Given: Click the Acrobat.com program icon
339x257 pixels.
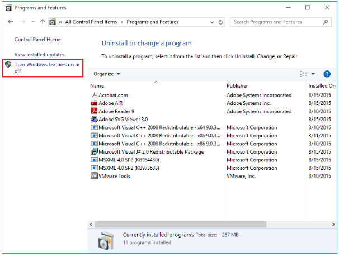Looking at the screenshot, I should [x=94, y=95].
